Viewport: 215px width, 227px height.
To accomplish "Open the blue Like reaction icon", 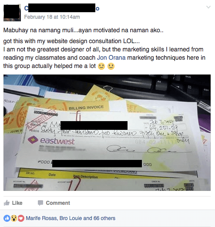I will pos(7,218).
